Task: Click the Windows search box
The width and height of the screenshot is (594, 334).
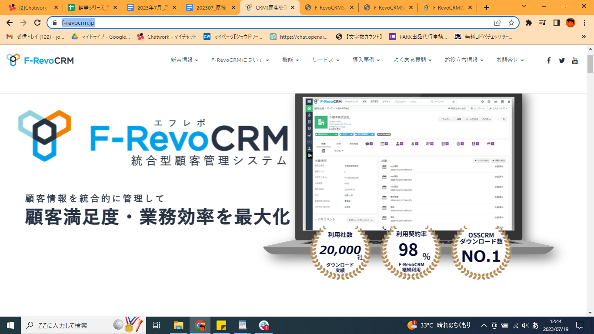Action: (84, 325)
